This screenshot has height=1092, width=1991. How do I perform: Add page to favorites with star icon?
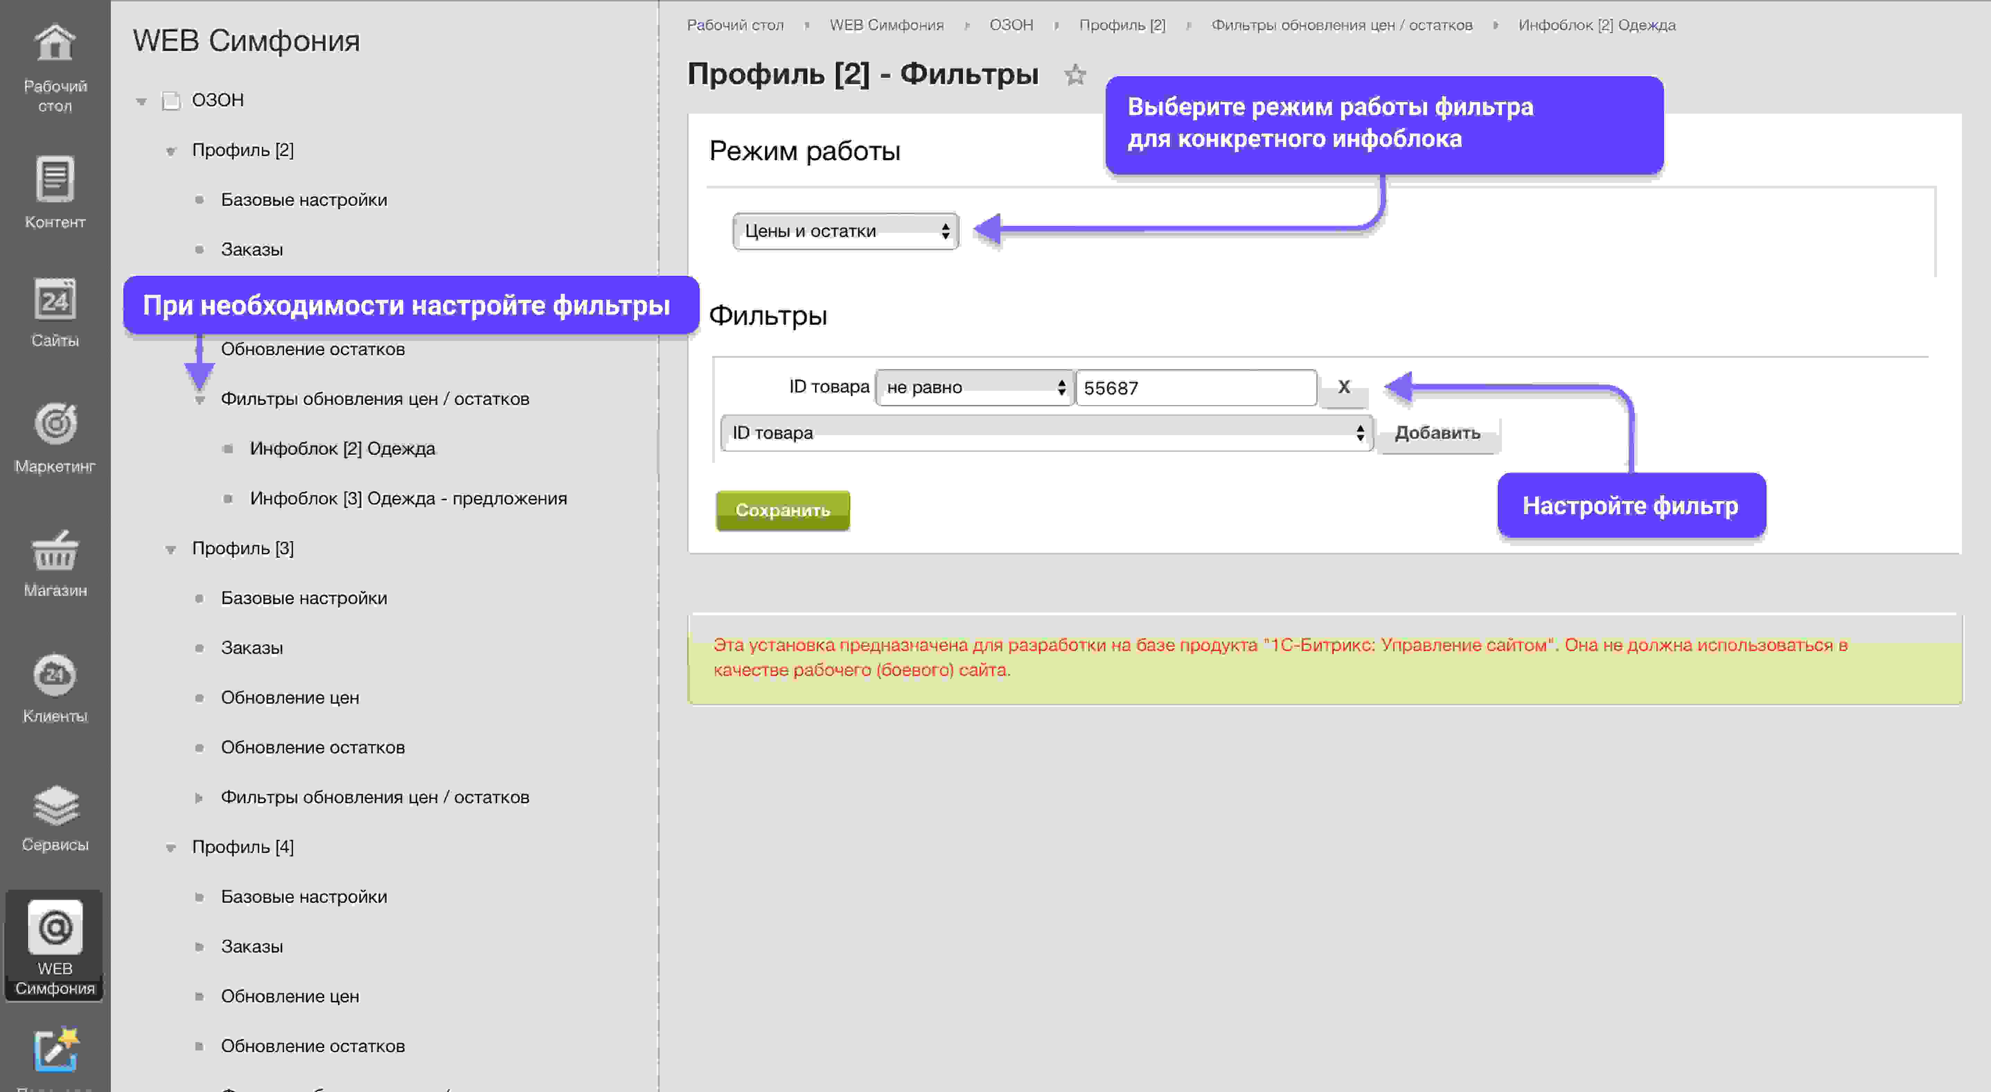[x=1075, y=75]
